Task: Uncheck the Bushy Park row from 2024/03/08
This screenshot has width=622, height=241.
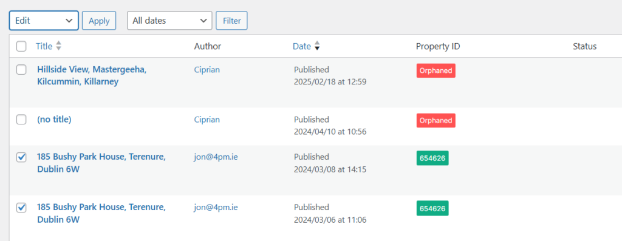Action: tap(21, 157)
